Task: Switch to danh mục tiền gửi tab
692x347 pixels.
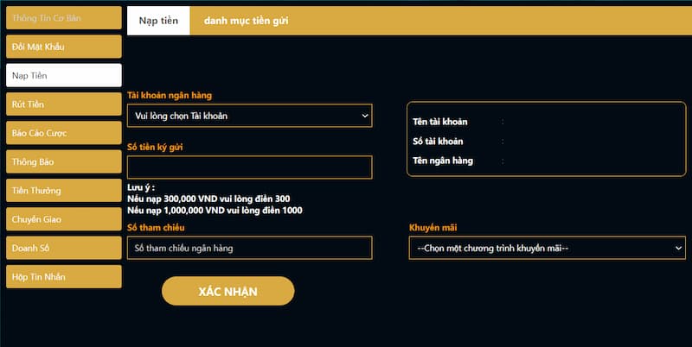Action: [x=247, y=21]
